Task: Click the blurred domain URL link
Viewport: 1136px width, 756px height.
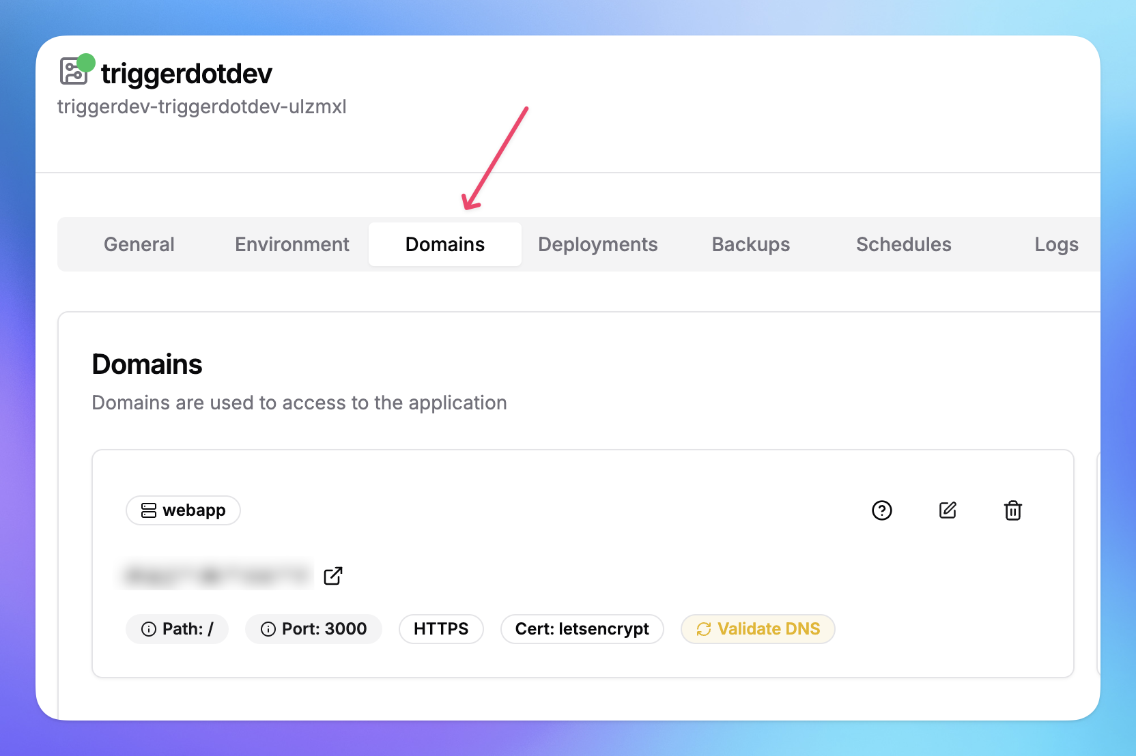Action: [x=217, y=576]
